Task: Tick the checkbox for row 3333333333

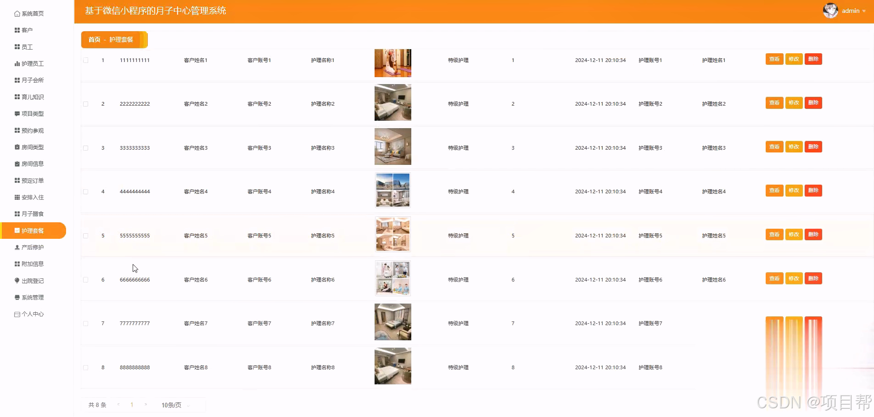Action: pos(85,148)
